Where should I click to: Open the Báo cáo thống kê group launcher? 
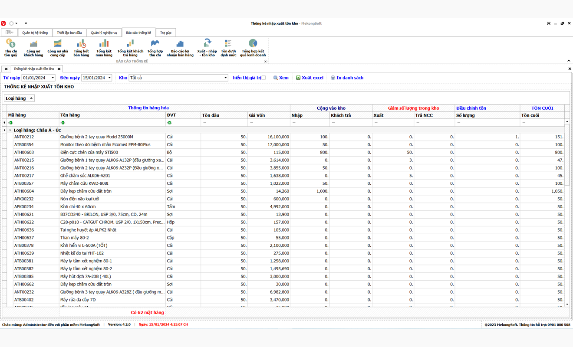click(266, 61)
